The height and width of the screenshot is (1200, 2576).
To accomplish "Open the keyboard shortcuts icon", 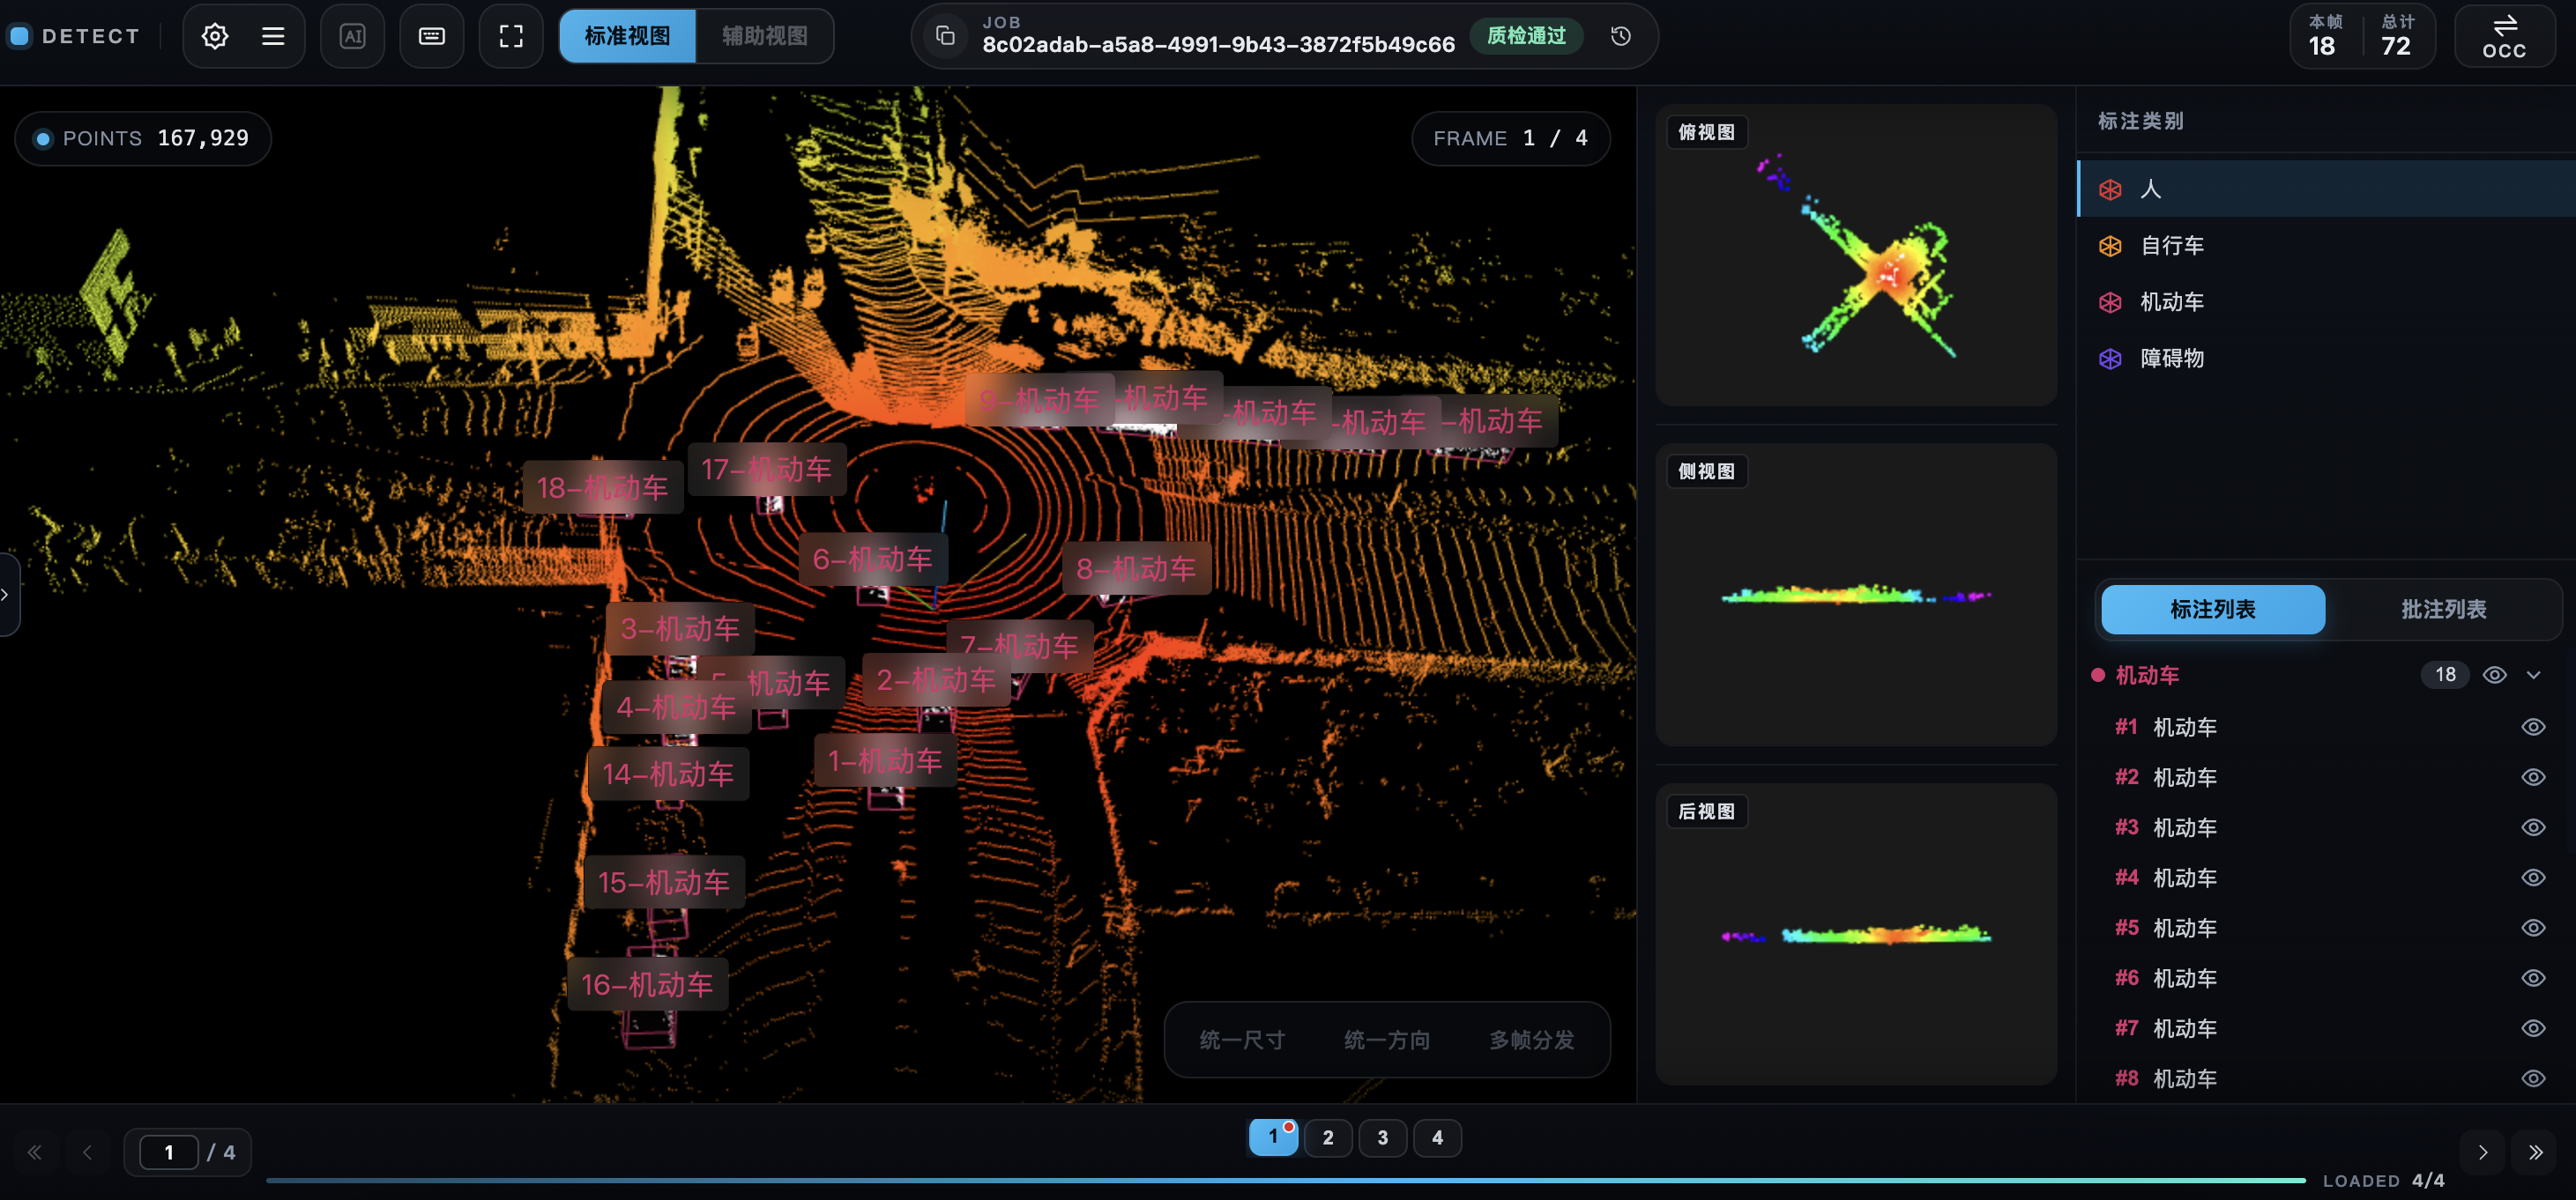I will [x=432, y=36].
